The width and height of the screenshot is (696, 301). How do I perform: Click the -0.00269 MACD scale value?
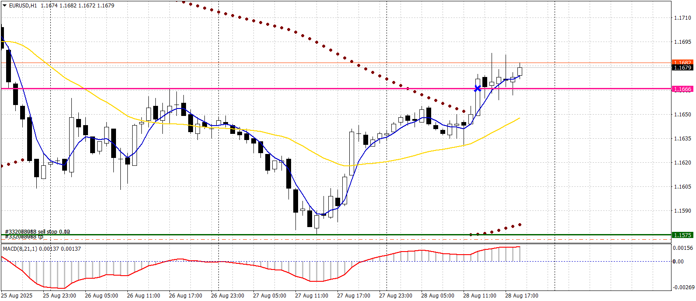(x=683, y=287)
